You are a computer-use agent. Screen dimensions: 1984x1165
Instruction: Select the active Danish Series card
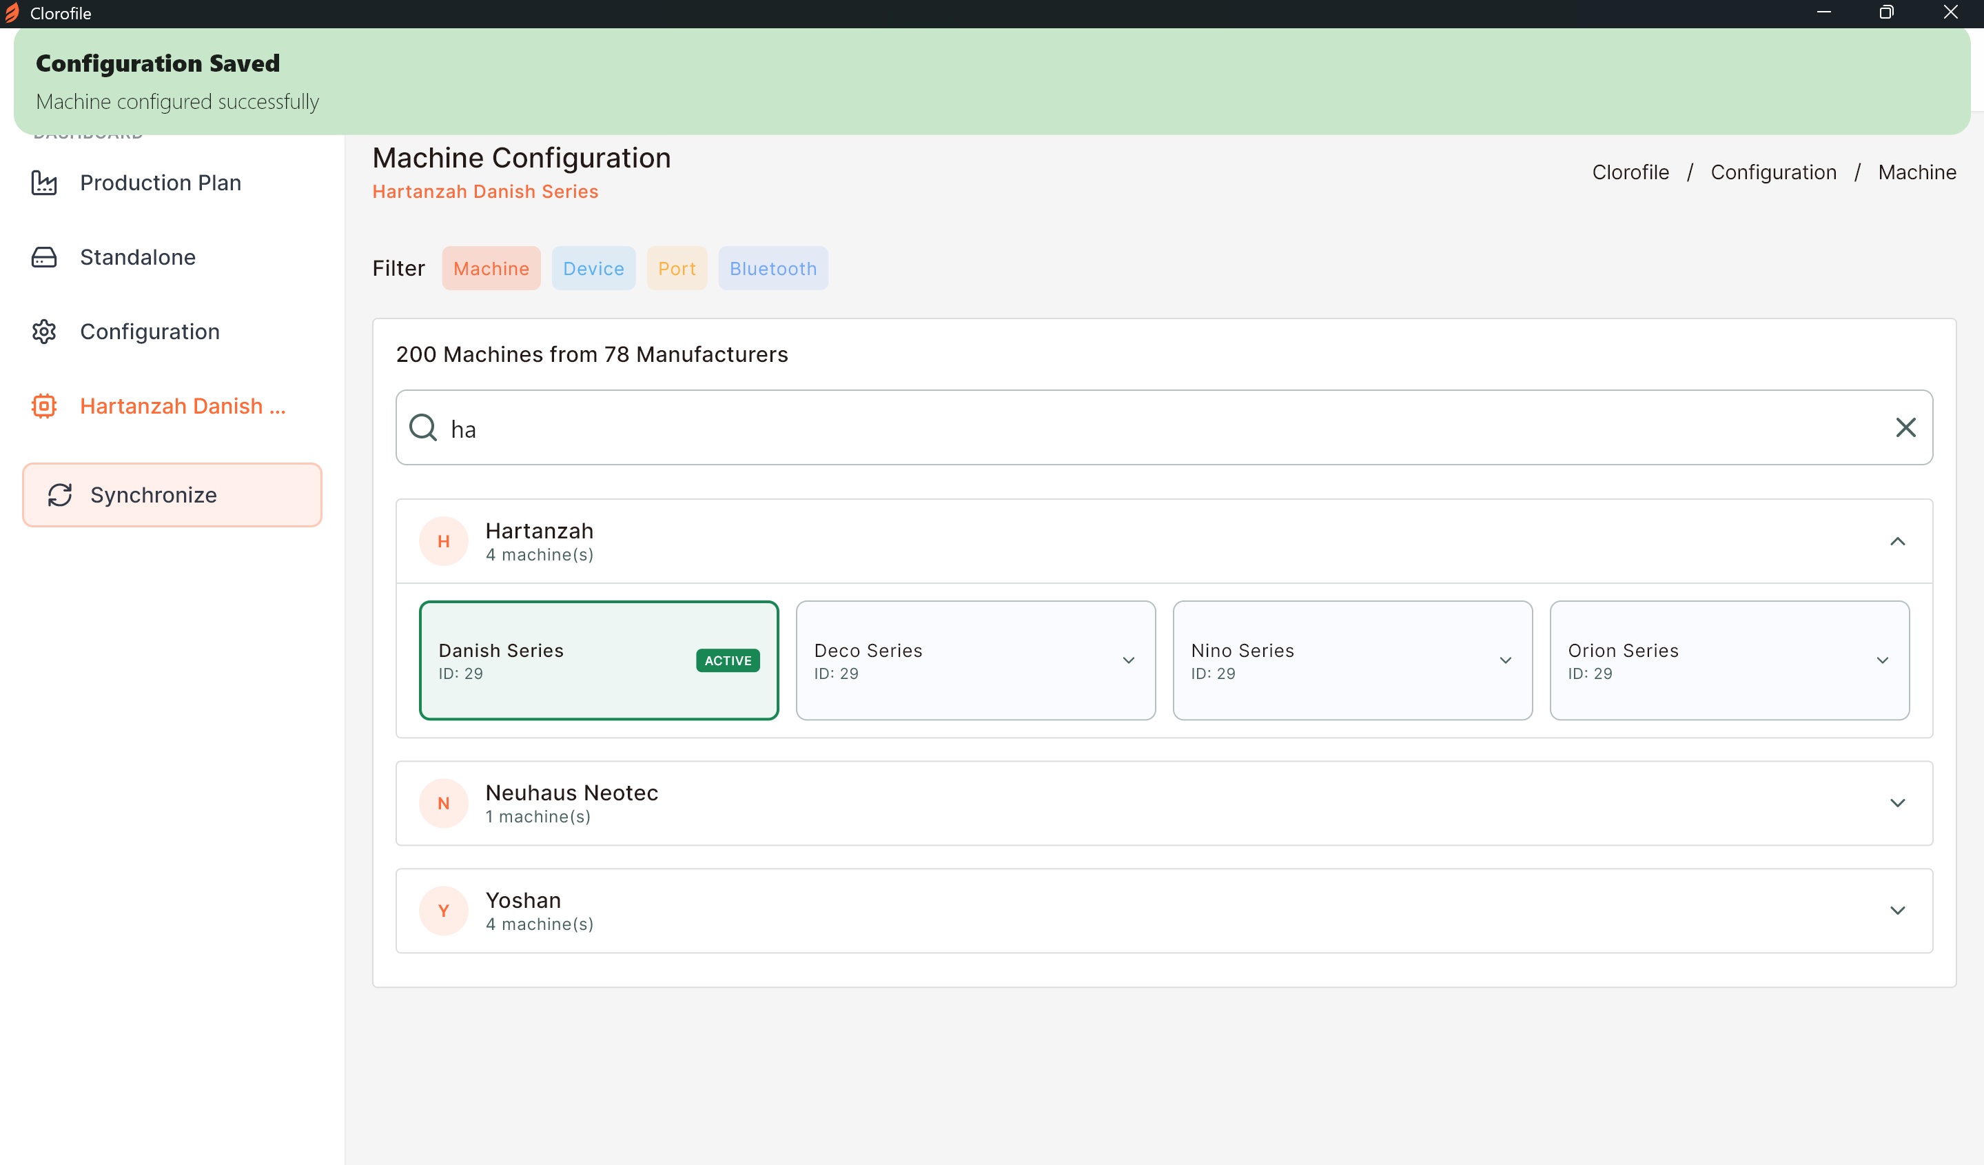click(x=598, y=661)
